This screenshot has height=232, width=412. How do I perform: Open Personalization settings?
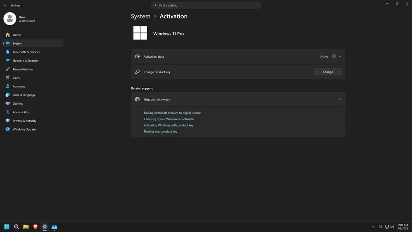click(33, 69)
